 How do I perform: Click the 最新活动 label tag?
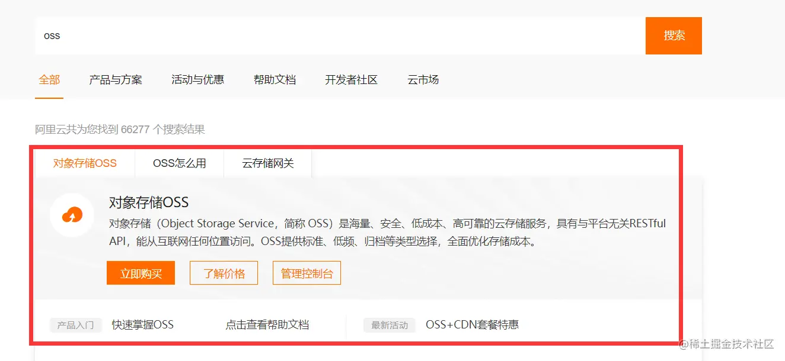tap(390, 325)
